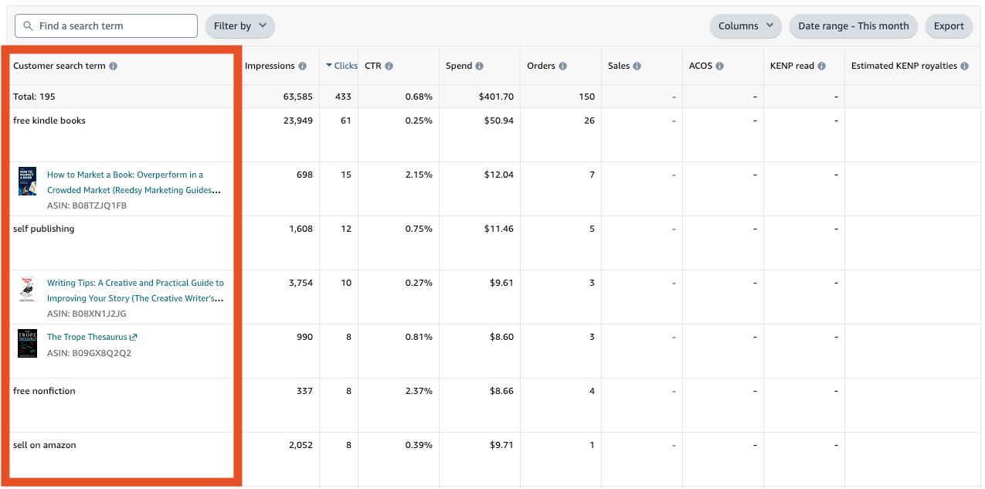Click the CTR column info icon

pyautogui.click(x=389, y=66)
